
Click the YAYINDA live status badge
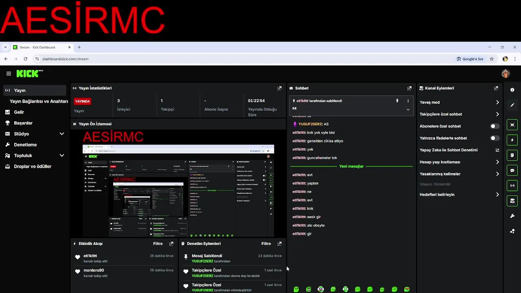point(82,101)
